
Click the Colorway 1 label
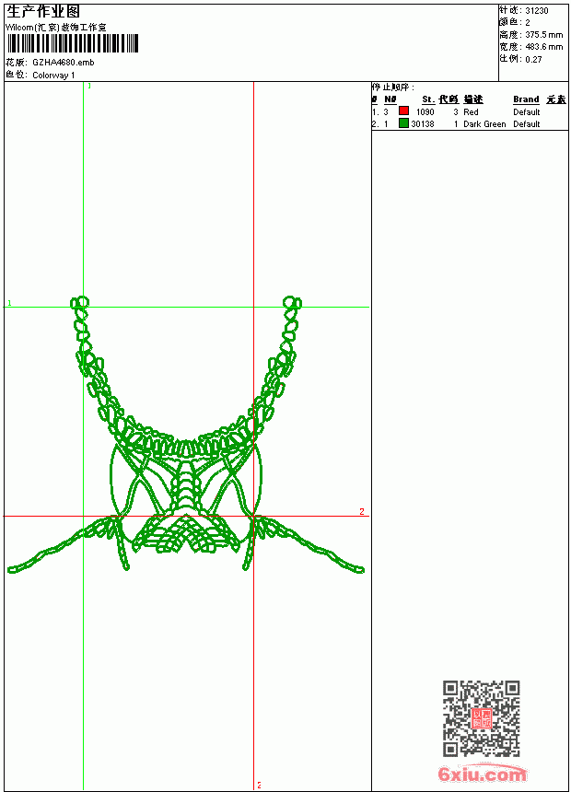(x=53, y=76)
